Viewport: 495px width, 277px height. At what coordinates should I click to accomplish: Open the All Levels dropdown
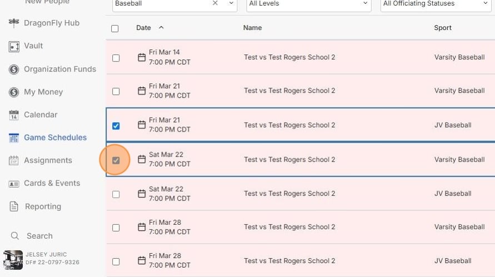(x=365, y=3)
